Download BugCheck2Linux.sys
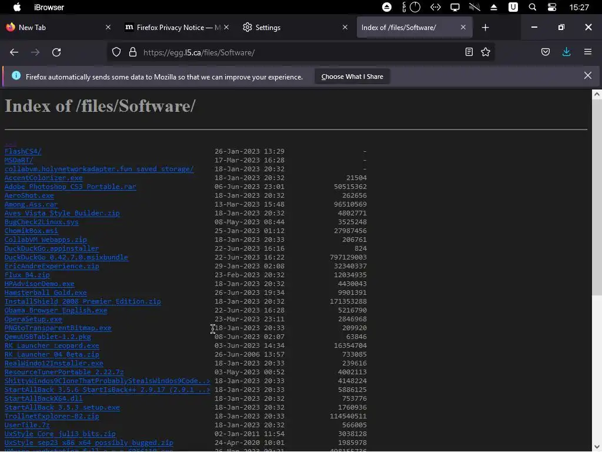This screenshot has height=452, width=602. click(x=42, y=222)
